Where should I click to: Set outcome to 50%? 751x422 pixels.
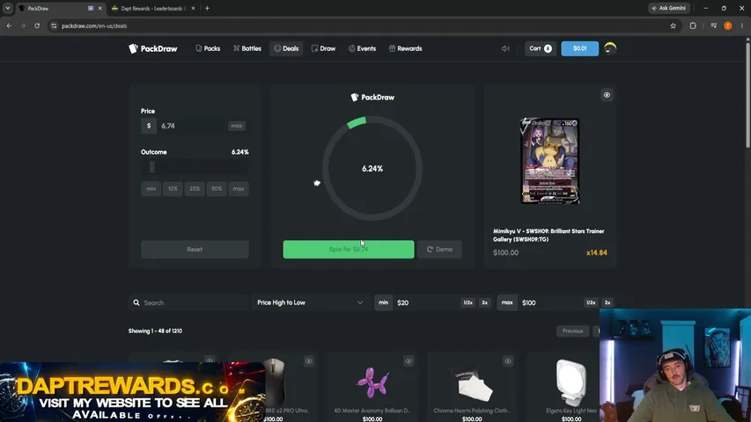217,188
